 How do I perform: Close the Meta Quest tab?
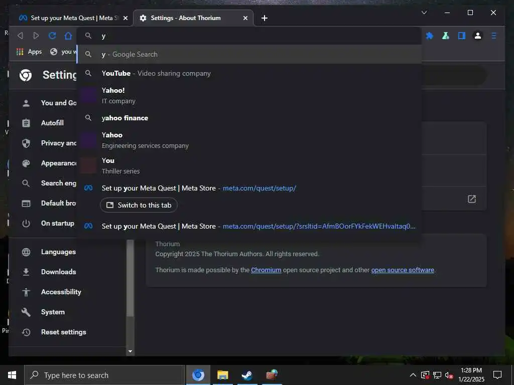coord(125,19)
